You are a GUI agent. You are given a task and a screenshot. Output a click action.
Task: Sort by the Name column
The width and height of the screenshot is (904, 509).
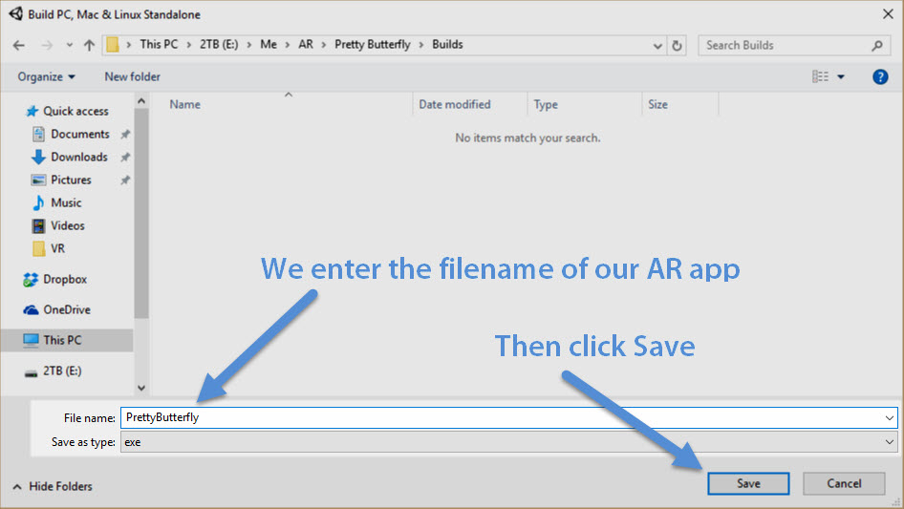185,104
